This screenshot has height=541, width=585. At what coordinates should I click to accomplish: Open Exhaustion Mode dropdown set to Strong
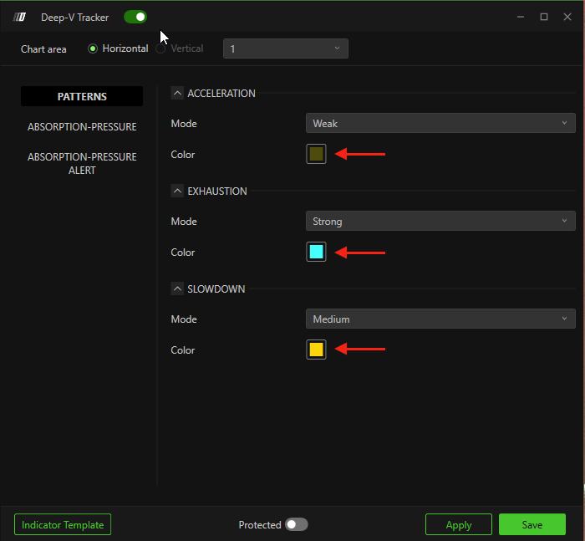[440, 222]
